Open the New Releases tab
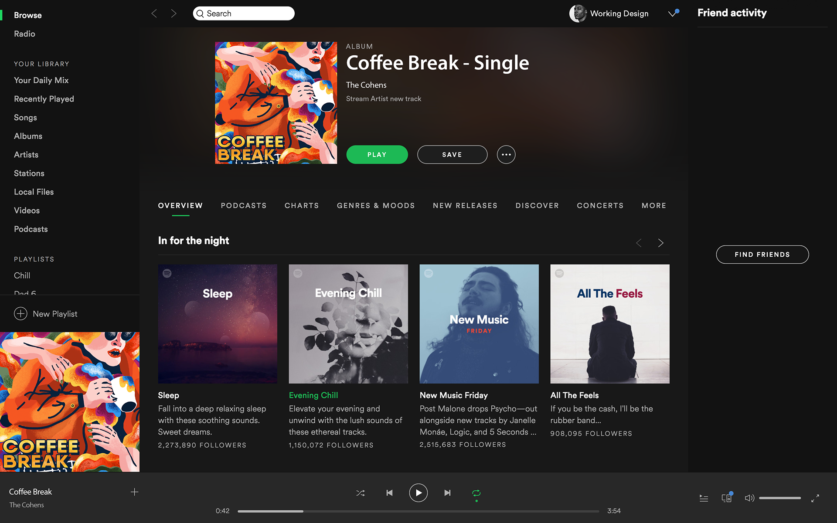This screenshot has height=523, width=837. 465,206
